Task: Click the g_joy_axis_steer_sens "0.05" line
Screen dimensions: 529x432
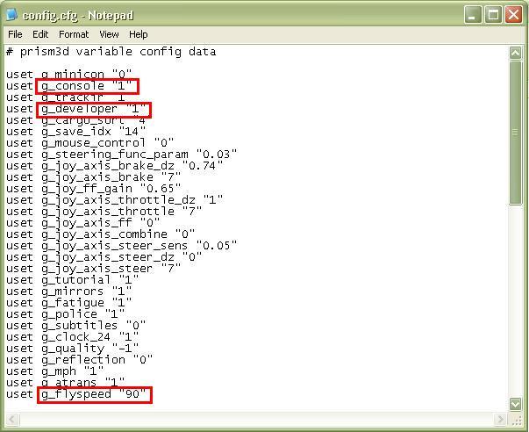Action: pyautogui.click(x=121, y=246)
